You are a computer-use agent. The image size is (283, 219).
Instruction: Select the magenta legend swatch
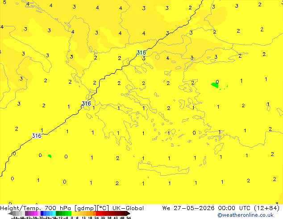coord(36,213)
